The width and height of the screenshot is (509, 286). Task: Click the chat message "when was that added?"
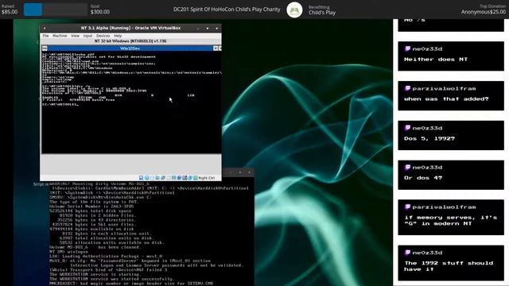[x=446, y=99]
